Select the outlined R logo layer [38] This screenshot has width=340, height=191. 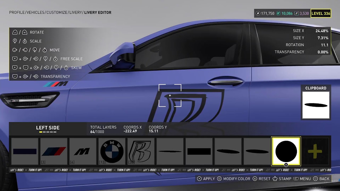click(141, 151)
